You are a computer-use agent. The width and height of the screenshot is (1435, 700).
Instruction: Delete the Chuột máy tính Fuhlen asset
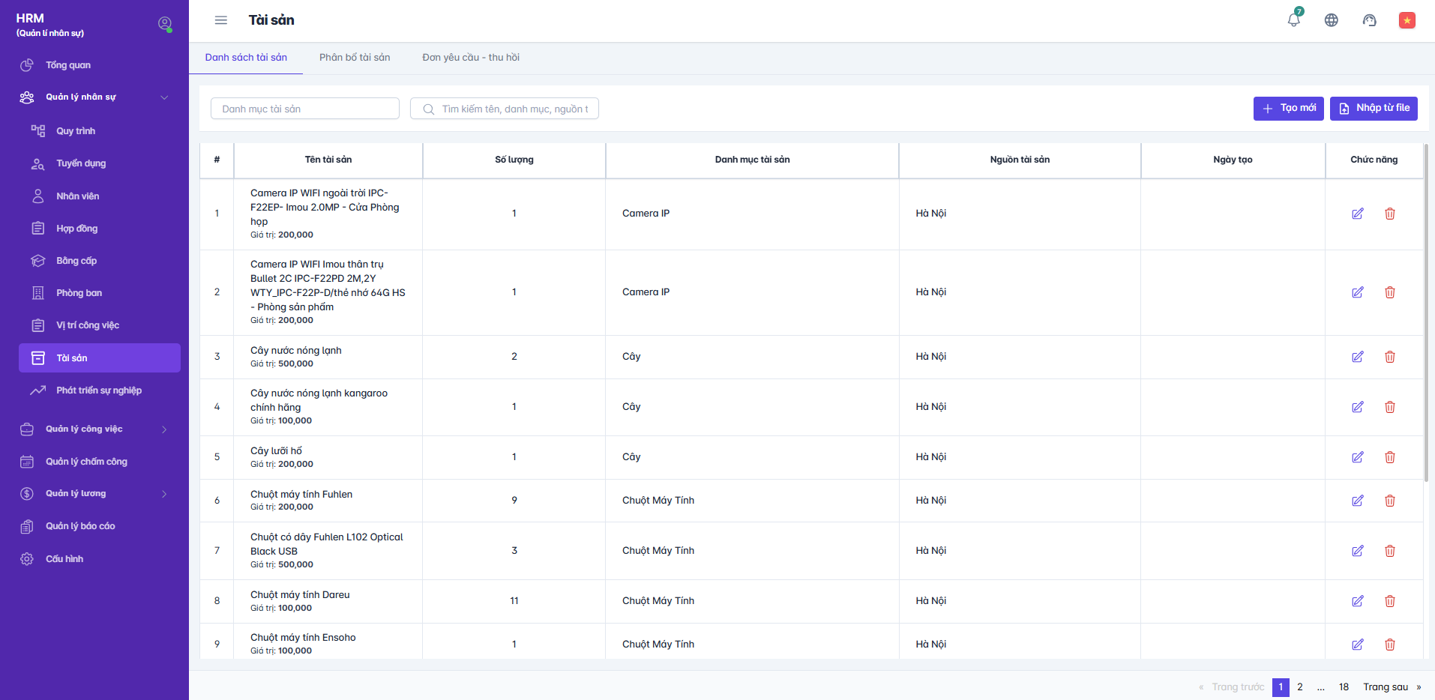pyautogui.click(x=1390, y=501)
